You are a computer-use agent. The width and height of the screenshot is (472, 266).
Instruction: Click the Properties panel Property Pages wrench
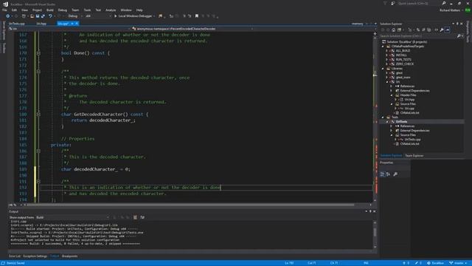coord(395,174)
